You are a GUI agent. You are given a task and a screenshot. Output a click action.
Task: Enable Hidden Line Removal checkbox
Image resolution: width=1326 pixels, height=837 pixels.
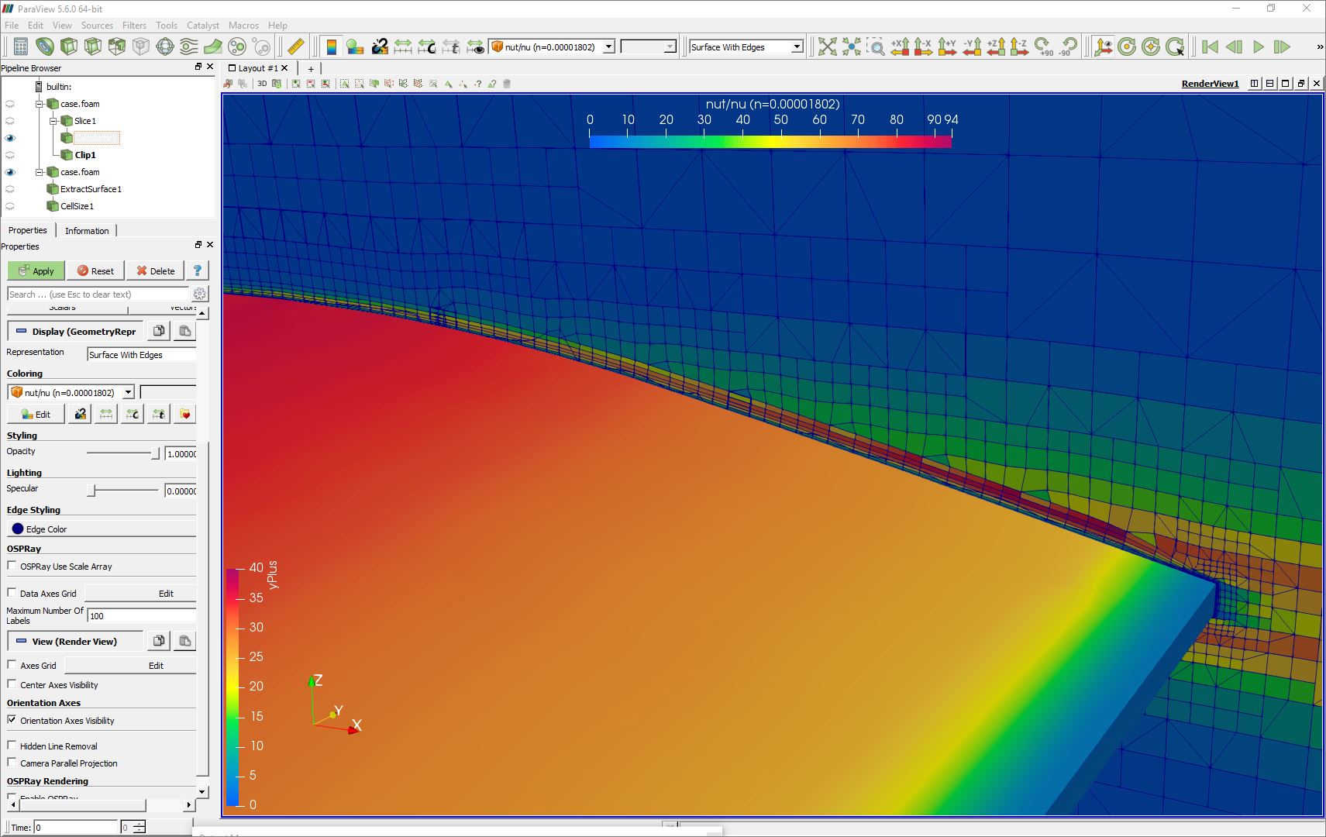pos(12,746)
